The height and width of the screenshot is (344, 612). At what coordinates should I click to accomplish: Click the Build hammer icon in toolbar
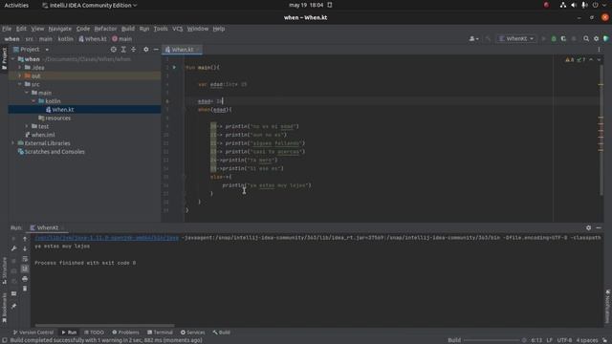click(x=488, y=38)
